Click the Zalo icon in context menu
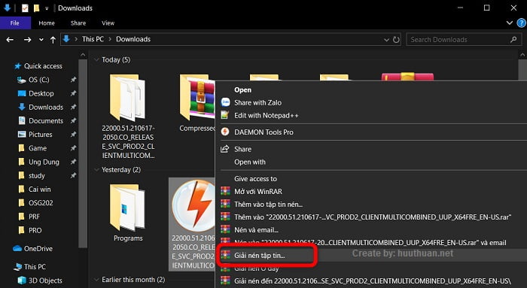The image size is (527, 288). [225, 102]
